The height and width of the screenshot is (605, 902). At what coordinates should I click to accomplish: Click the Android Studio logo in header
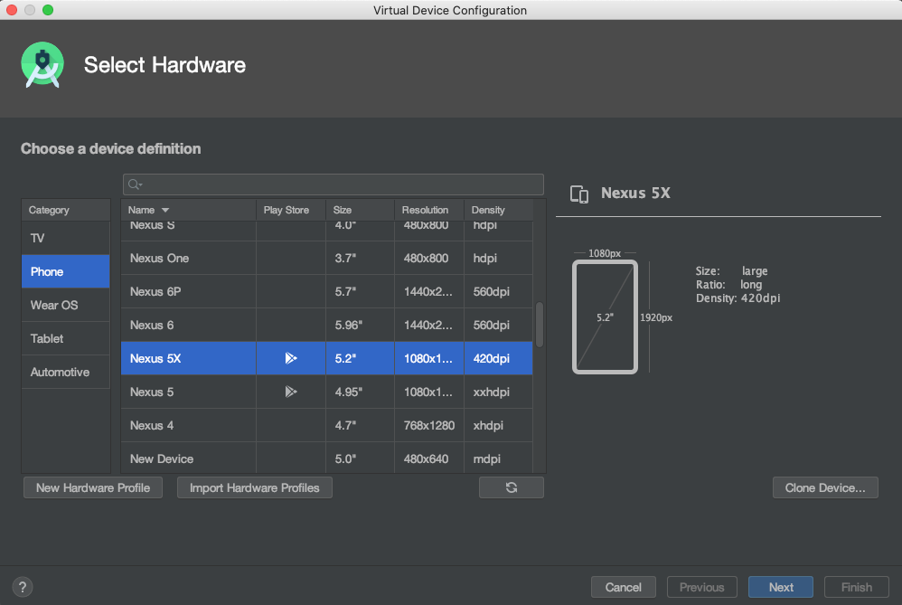point(42,64)
